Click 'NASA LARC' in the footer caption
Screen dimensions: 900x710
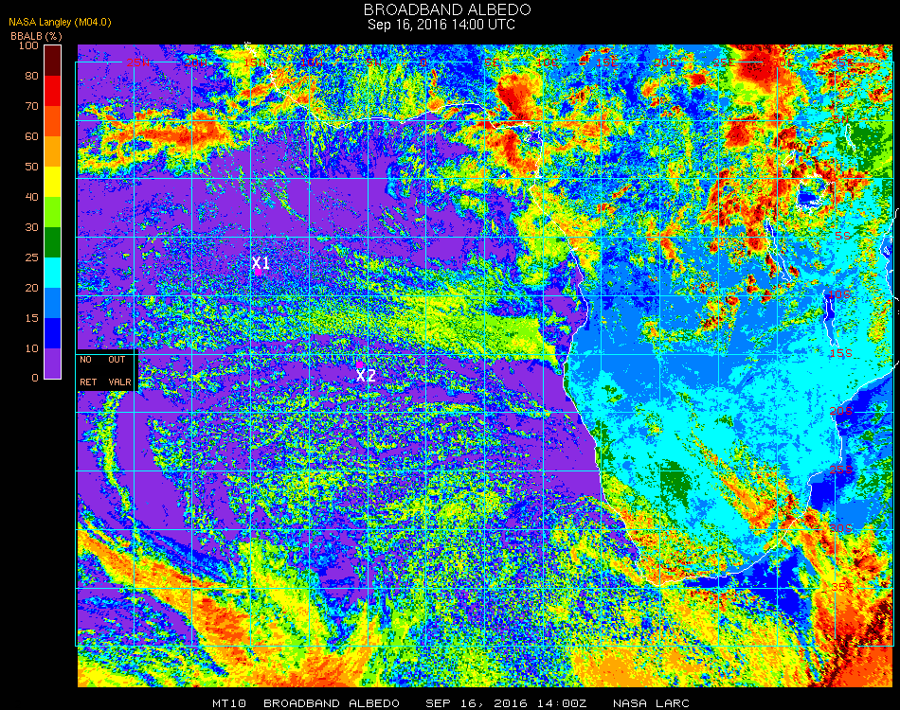pos(651,703)
